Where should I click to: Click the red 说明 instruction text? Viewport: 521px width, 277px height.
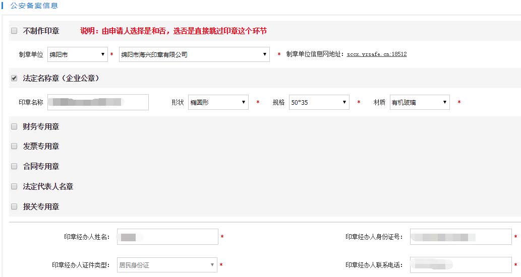click(173, 31)
